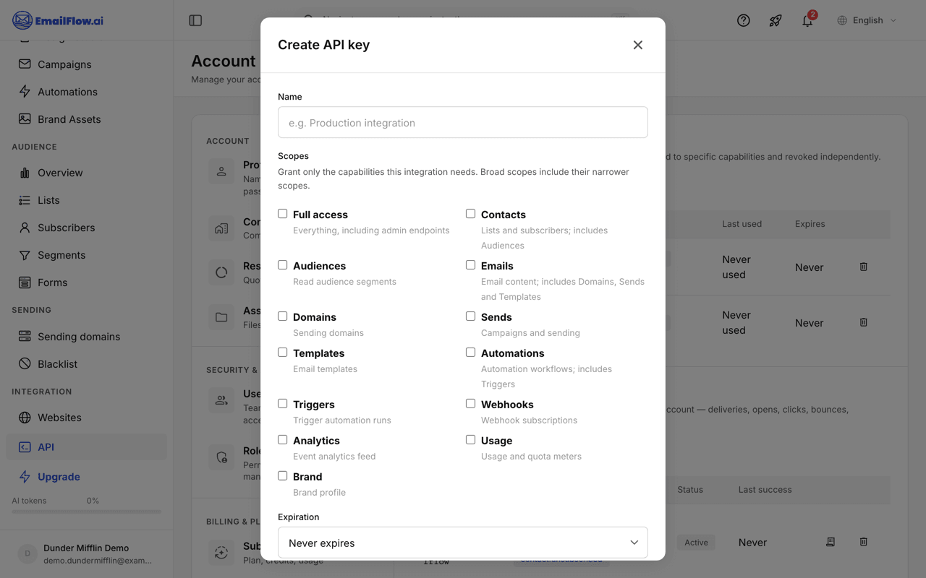The height and width of the screenshot is (578, 926).
Task: Open the Expiration dropdown
Action: click(463, 543)
